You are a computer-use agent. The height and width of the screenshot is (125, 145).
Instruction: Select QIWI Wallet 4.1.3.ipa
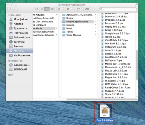pos(116,84)
